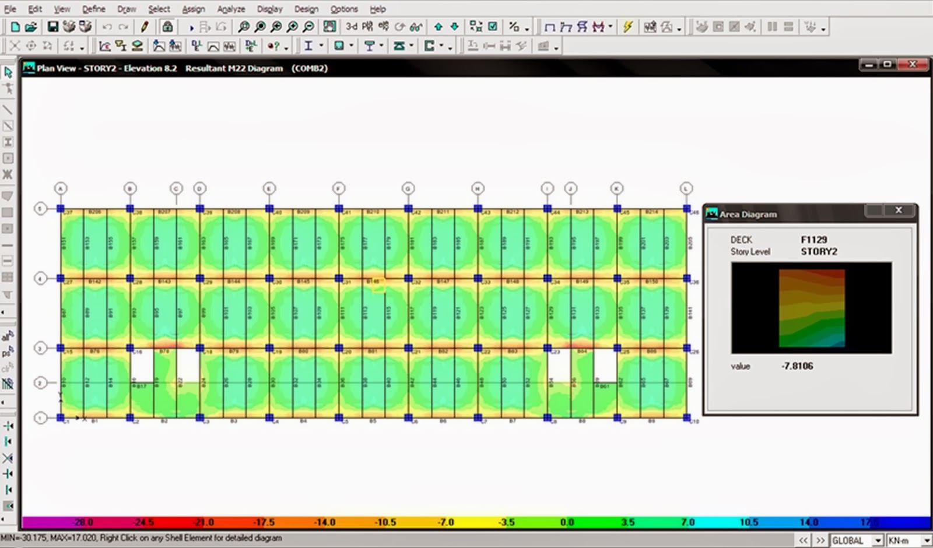Open the Display menu
The height and width of the screenshot is (548, 933).
point(269,9)
